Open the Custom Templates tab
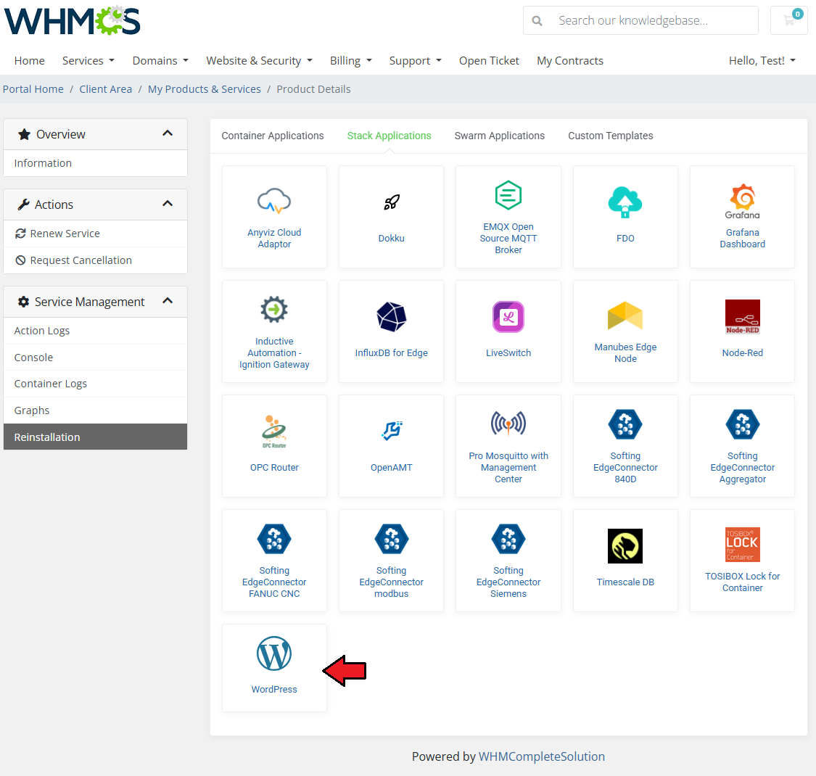This screenshot has height=776, width=816. pos(611,136)
